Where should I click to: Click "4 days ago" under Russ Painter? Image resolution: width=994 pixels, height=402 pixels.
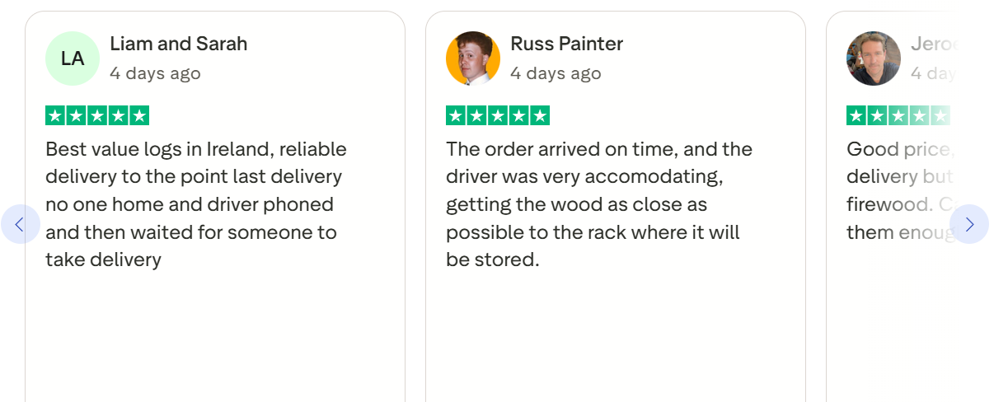(556, 73)
